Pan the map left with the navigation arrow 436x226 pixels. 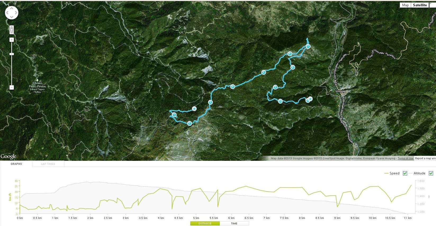click(7, 13)
